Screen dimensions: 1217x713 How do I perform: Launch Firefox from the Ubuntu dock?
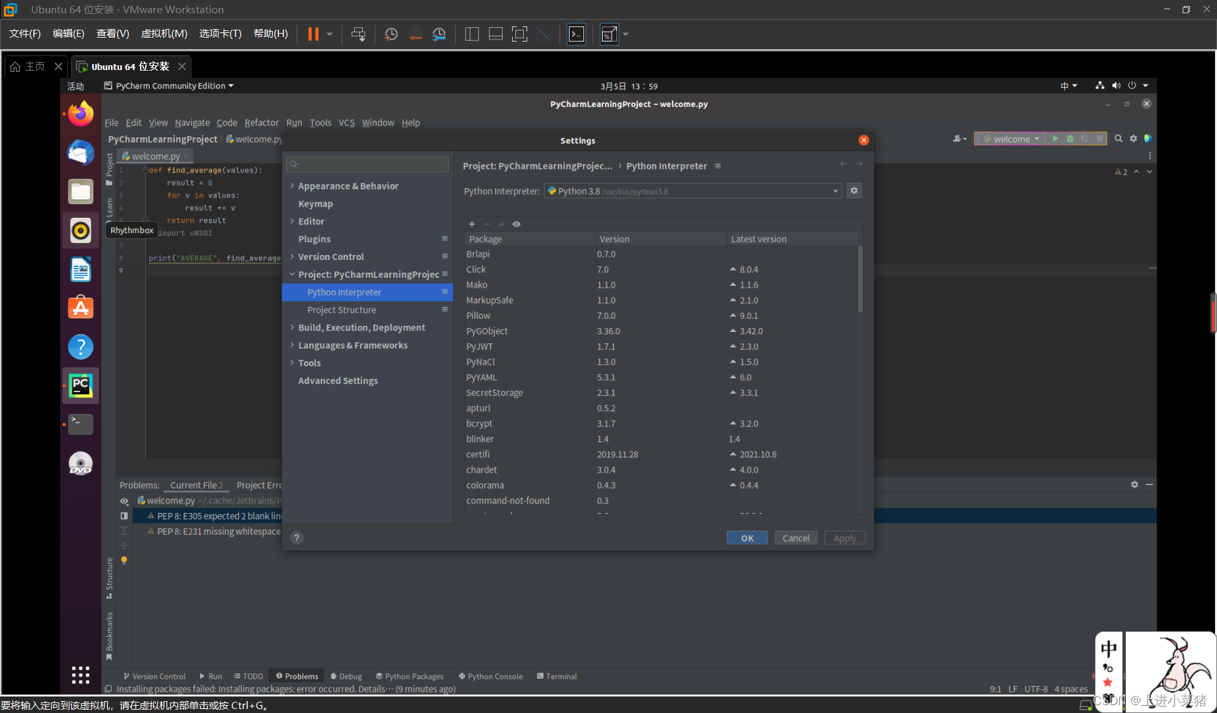(x=80, y=113)
